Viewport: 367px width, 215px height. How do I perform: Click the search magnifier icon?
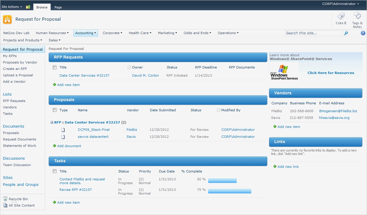(x=346, y=33)
